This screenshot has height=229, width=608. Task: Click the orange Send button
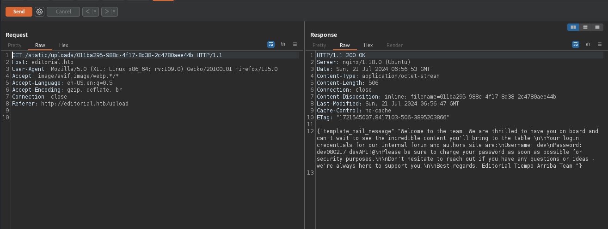19,12
